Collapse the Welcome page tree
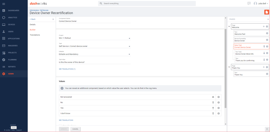 (x=229, y=26)
